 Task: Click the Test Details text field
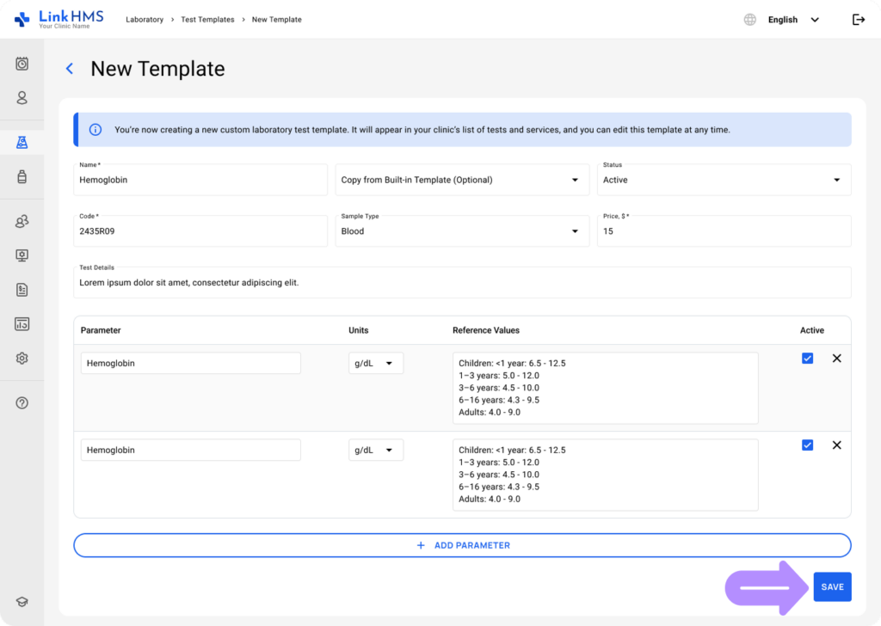pos(462,282)
